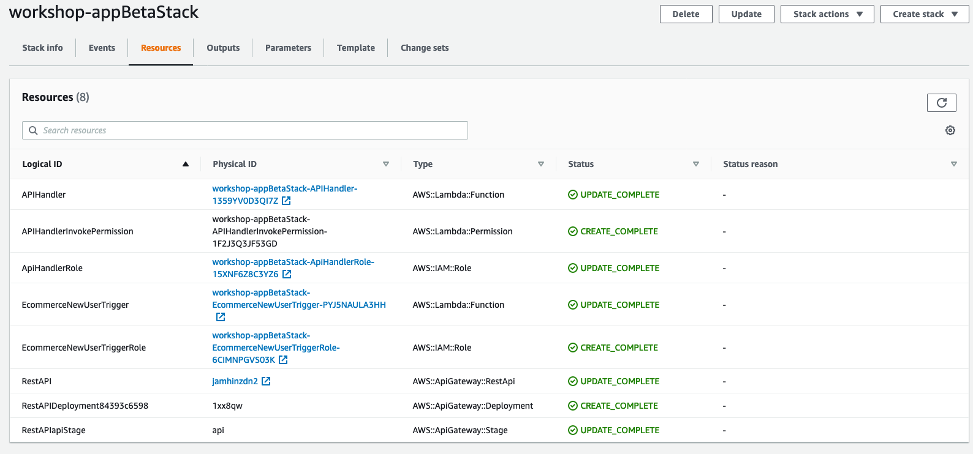Screen dimensions: 973x454
Task: Select EcommerceNewUserTrigger logical ID cell
Action: pyautogui.click(x=75, y=305)
